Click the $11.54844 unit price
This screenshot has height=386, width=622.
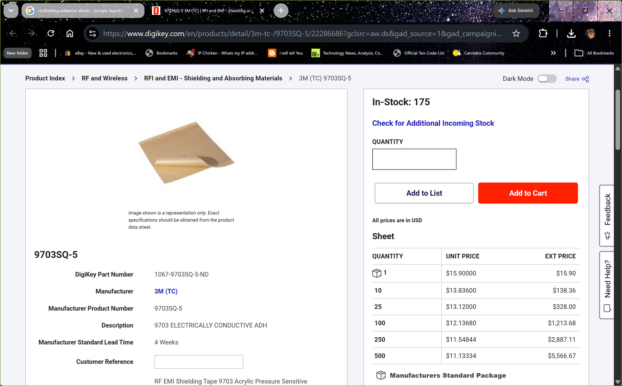pyautogui.click(x=461, y=340)
